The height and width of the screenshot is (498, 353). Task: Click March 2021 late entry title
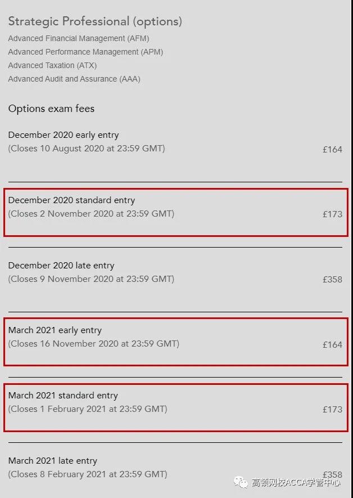[x=53, y=460]
